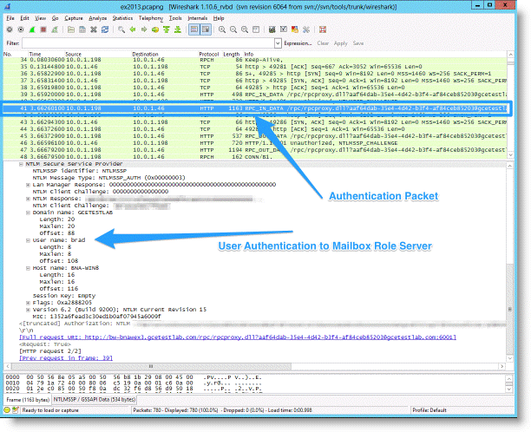Image resolution: width=531 pixels, height=432 pixels.
Task: Go back in packet history
Action: pyautogui.click(x=133, y=29)
